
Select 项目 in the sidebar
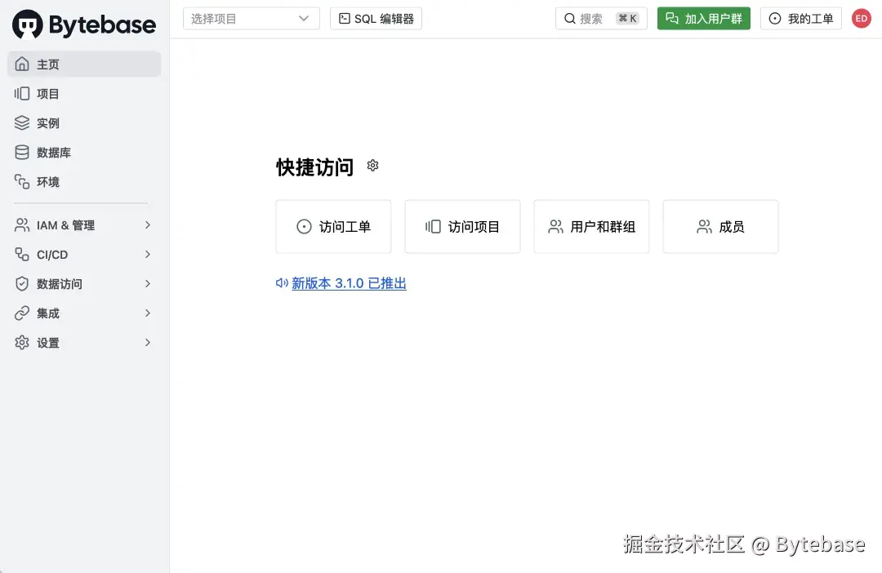(x=47, y=93)
